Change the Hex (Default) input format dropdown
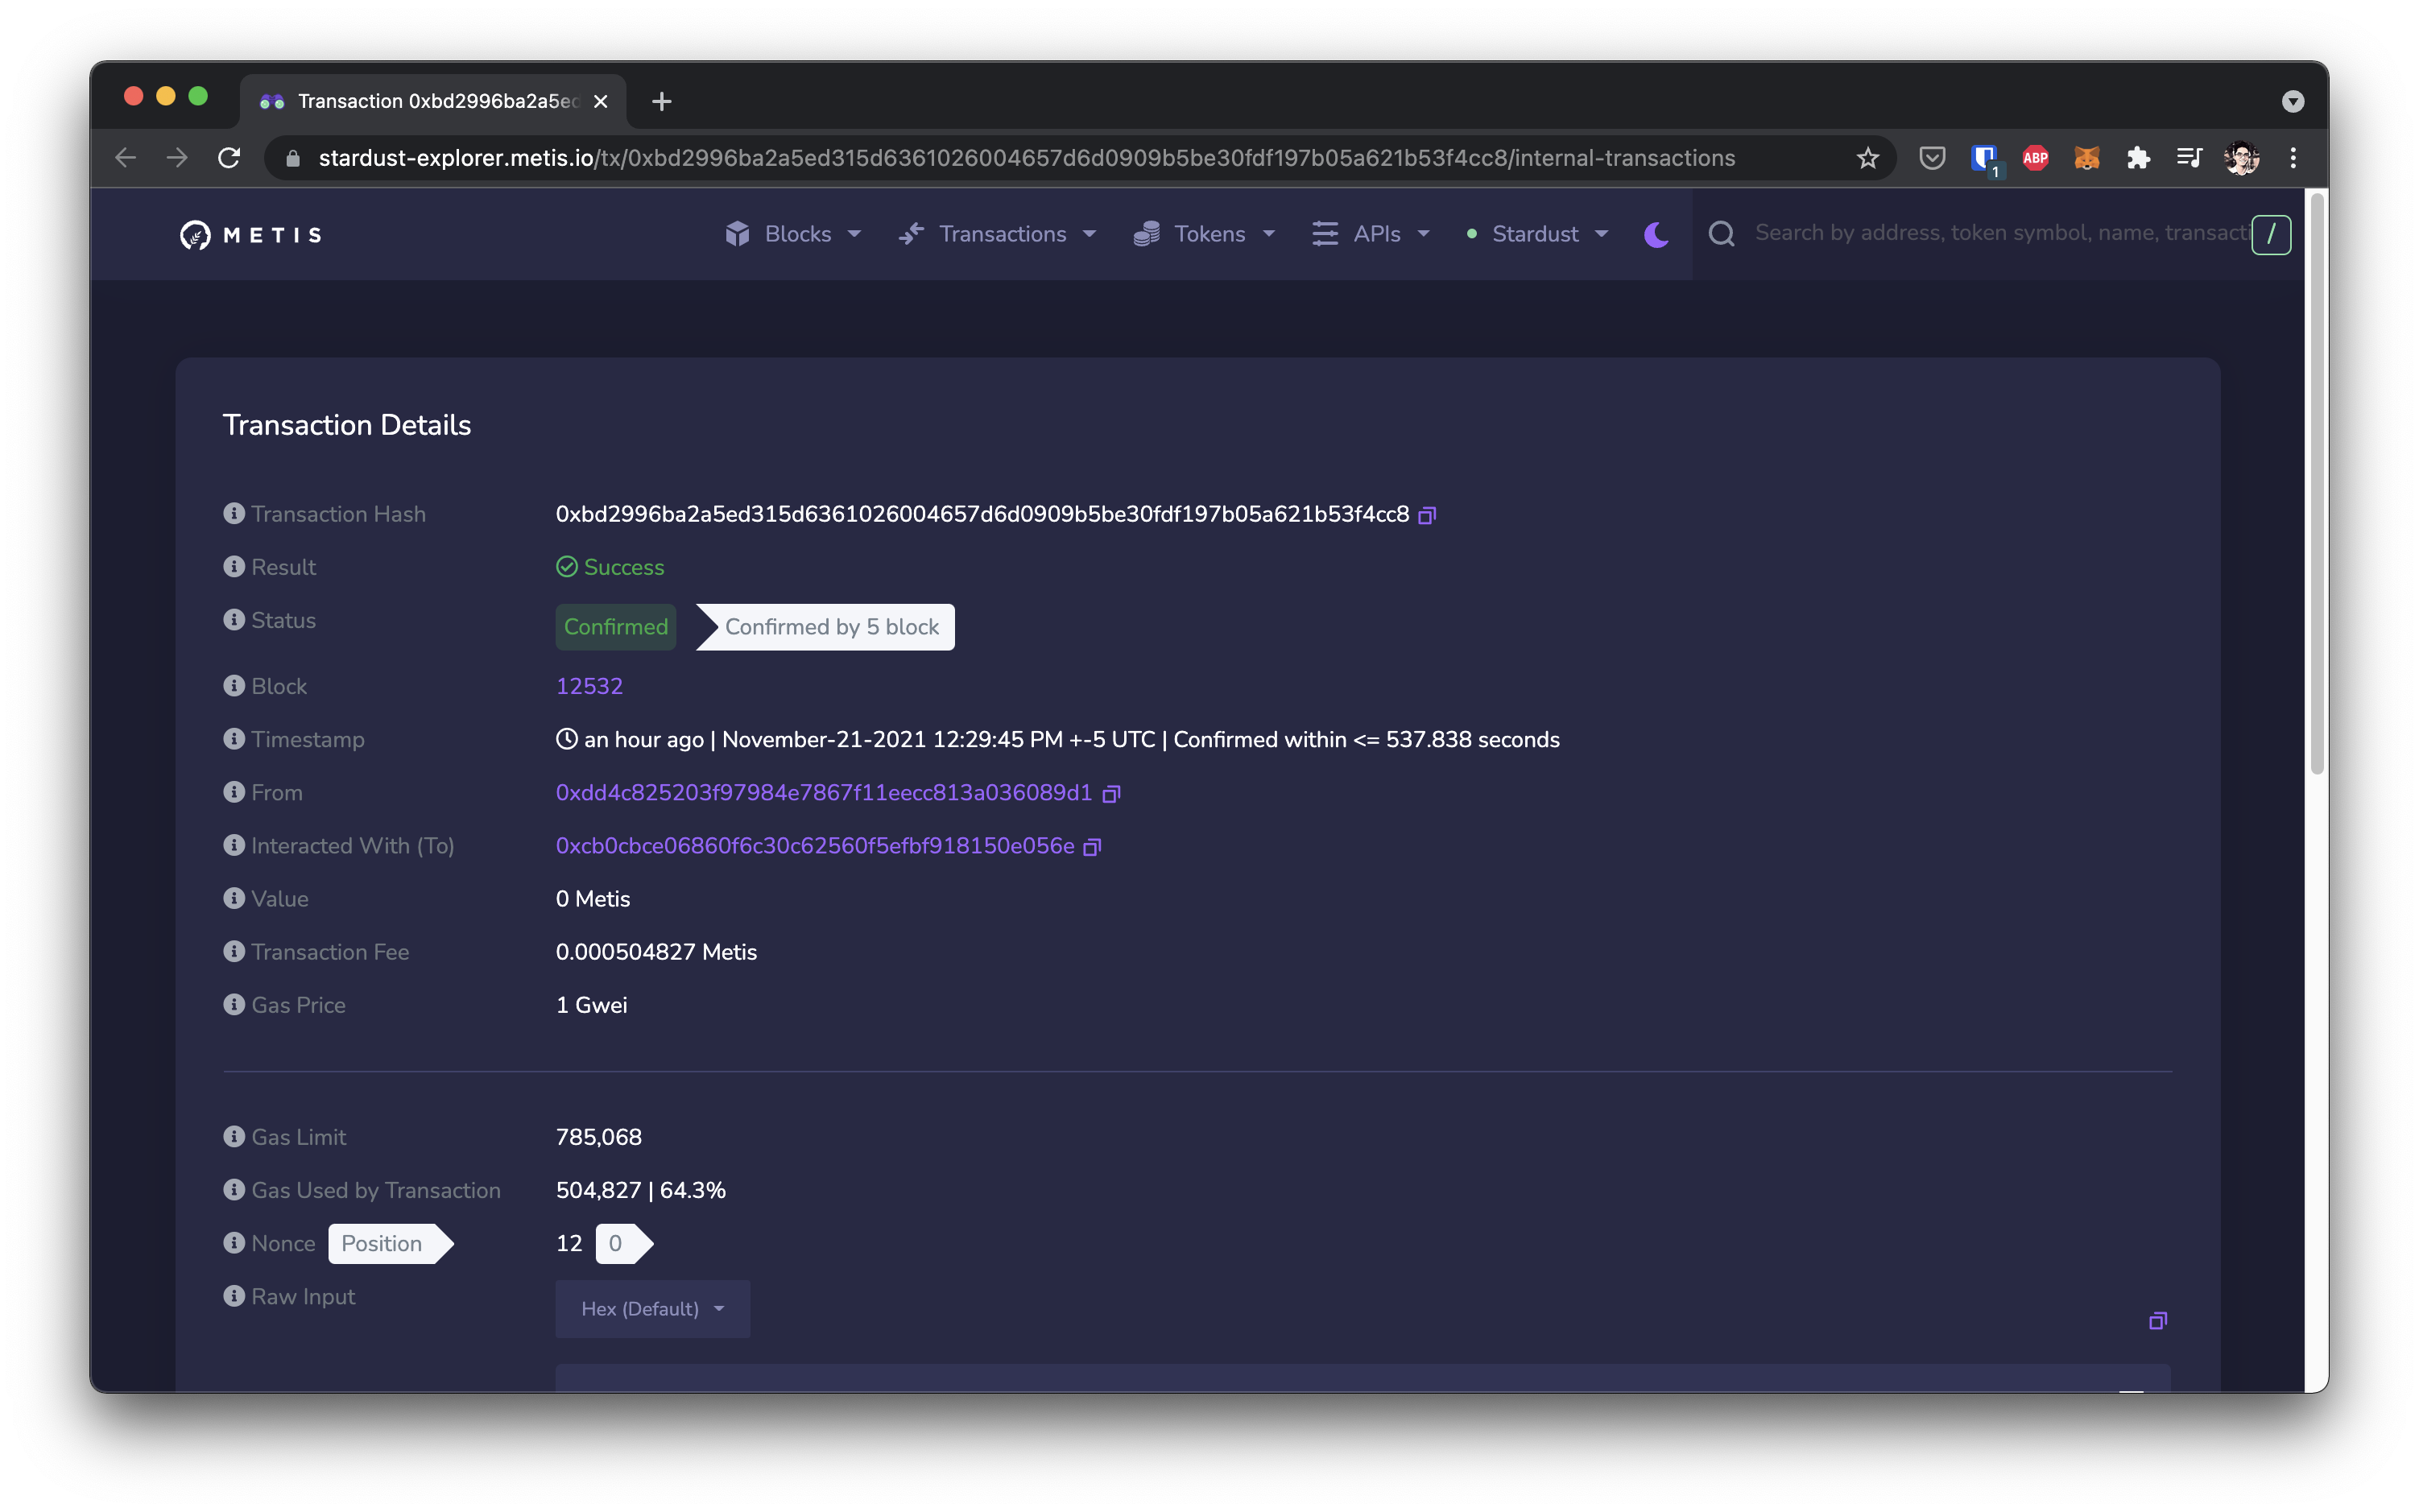Viewport: 2419px width, 1512px height. click(x=652, y=1309)
